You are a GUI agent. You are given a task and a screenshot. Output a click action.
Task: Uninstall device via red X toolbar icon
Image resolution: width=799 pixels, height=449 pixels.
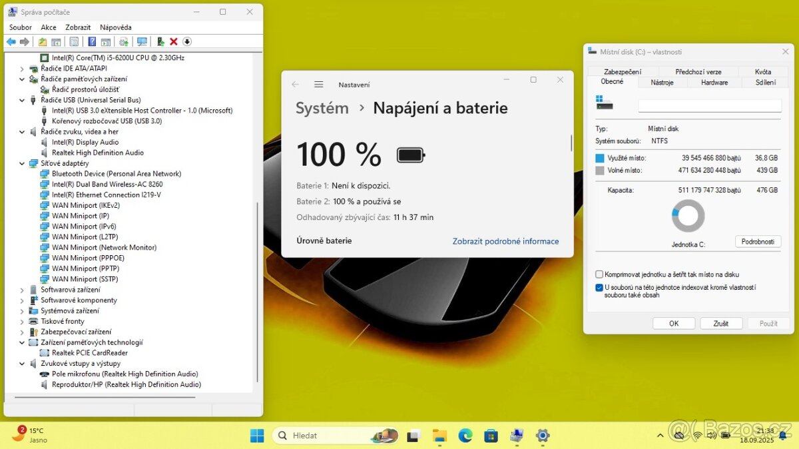pos(173,41)
